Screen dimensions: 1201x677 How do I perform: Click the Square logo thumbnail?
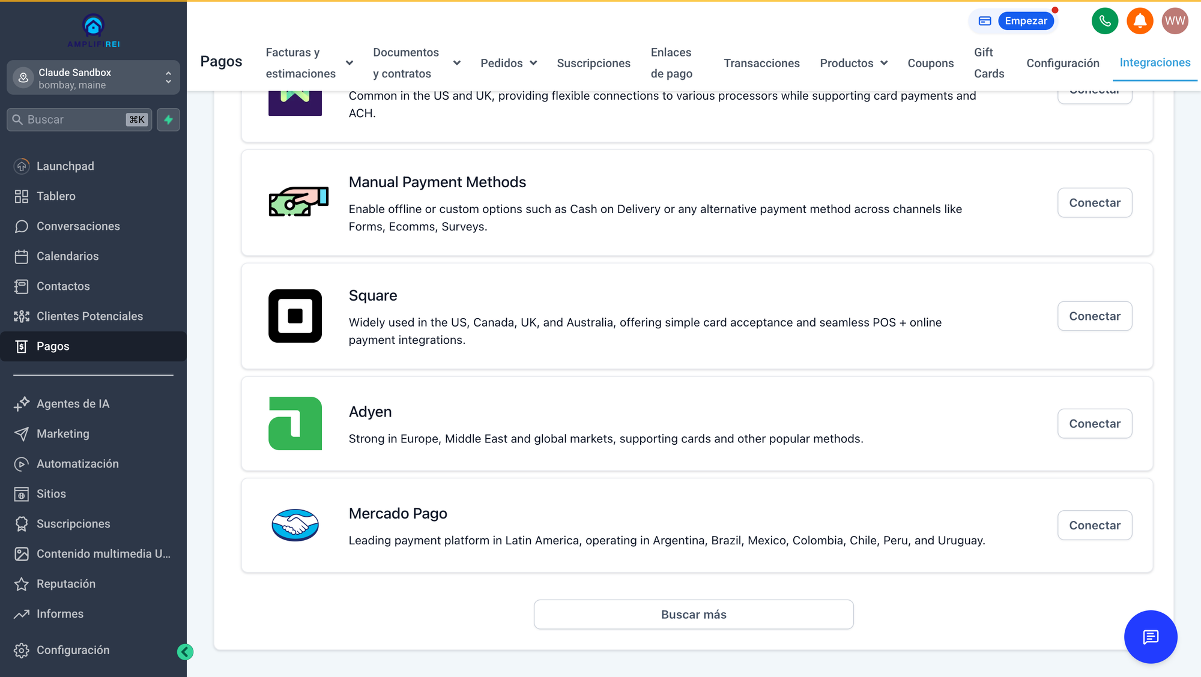tap(295, 316)
